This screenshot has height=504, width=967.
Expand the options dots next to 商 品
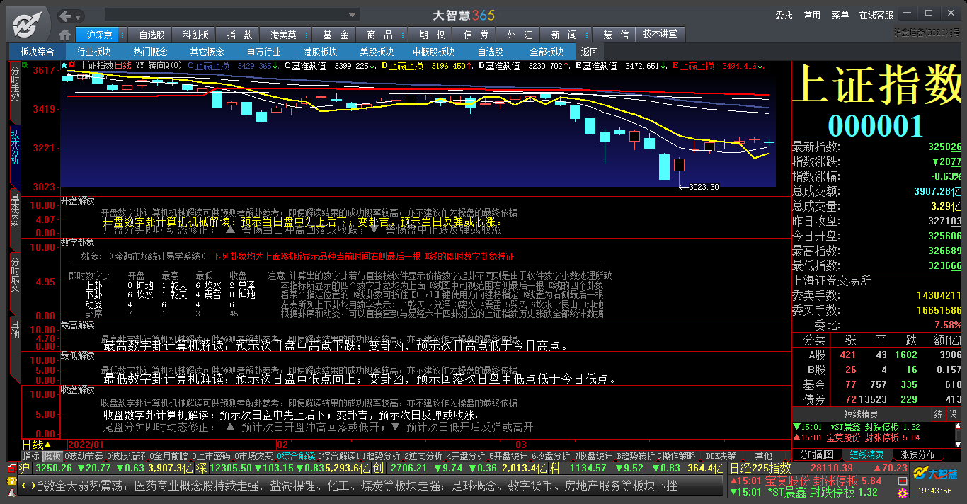coord(404,35)
